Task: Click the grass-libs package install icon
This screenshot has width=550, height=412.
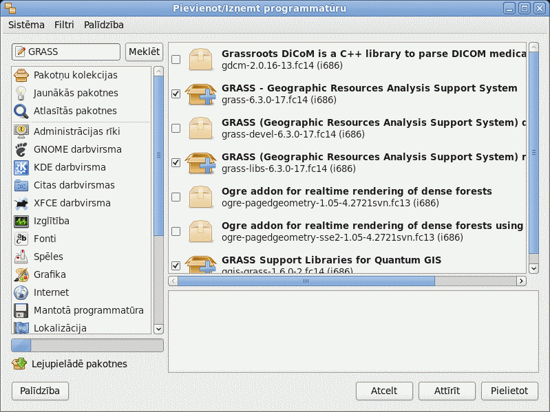Action: click(200, 162)
